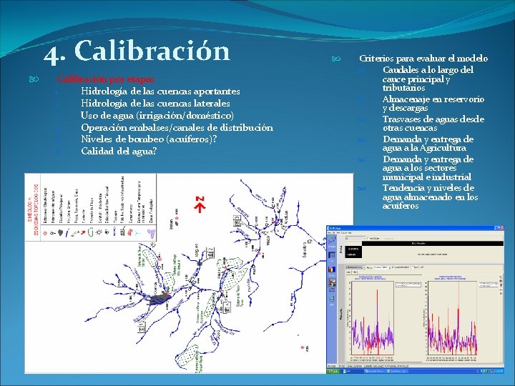
Task: Expand the top dropdown in WEAP data panel
Action: [364, 238]
